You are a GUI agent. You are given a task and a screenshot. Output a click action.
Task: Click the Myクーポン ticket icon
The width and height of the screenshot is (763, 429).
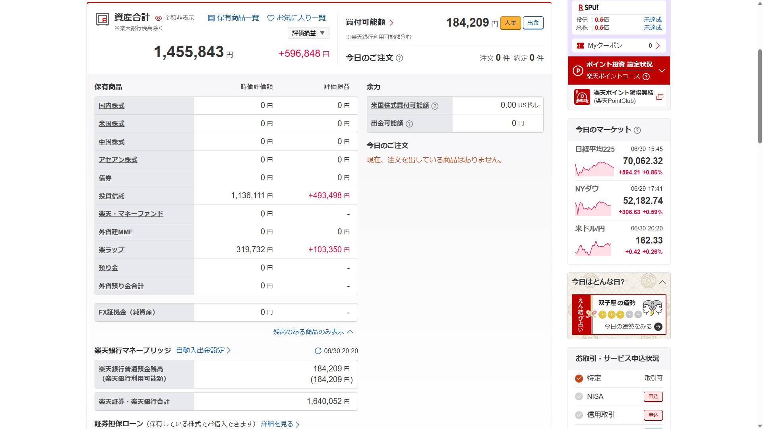pyautogui.click(x=580, y=46)
